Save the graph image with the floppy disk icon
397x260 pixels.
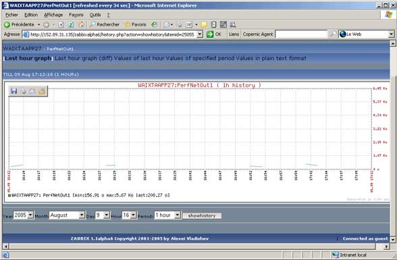(x=14, y=91)
